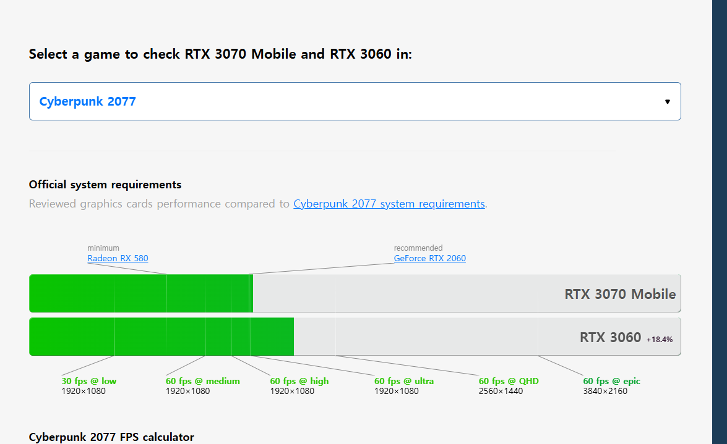Click the RTX 3070 Mobile bar label
Image resolution: width=727 pixels, height=444 pixels.
pos(619,294)
